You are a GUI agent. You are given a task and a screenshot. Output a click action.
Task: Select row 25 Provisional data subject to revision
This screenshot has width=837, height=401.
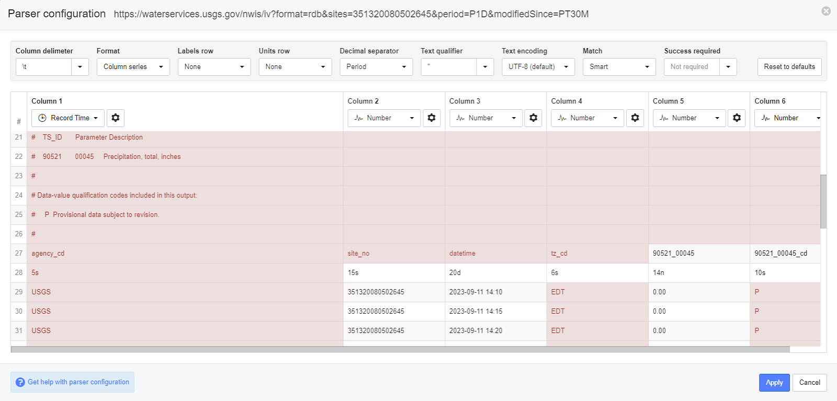(x=106, y=215)
